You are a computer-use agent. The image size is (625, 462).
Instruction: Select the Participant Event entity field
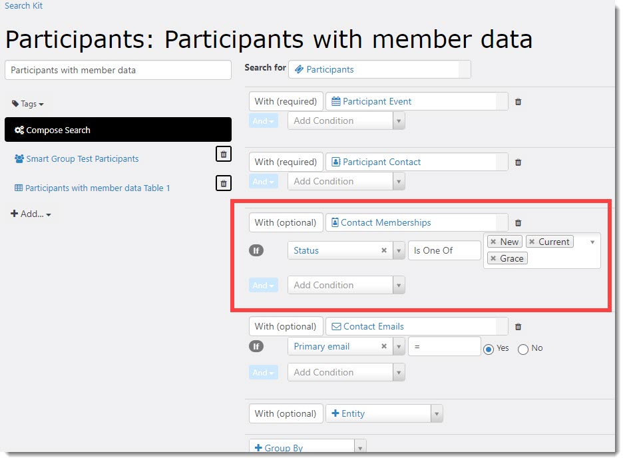pos(417,102)
